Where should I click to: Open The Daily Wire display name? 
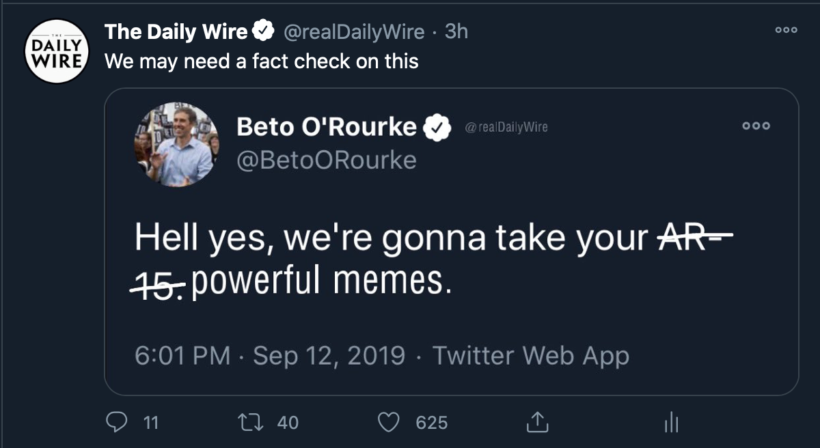(x=176, y=31)
